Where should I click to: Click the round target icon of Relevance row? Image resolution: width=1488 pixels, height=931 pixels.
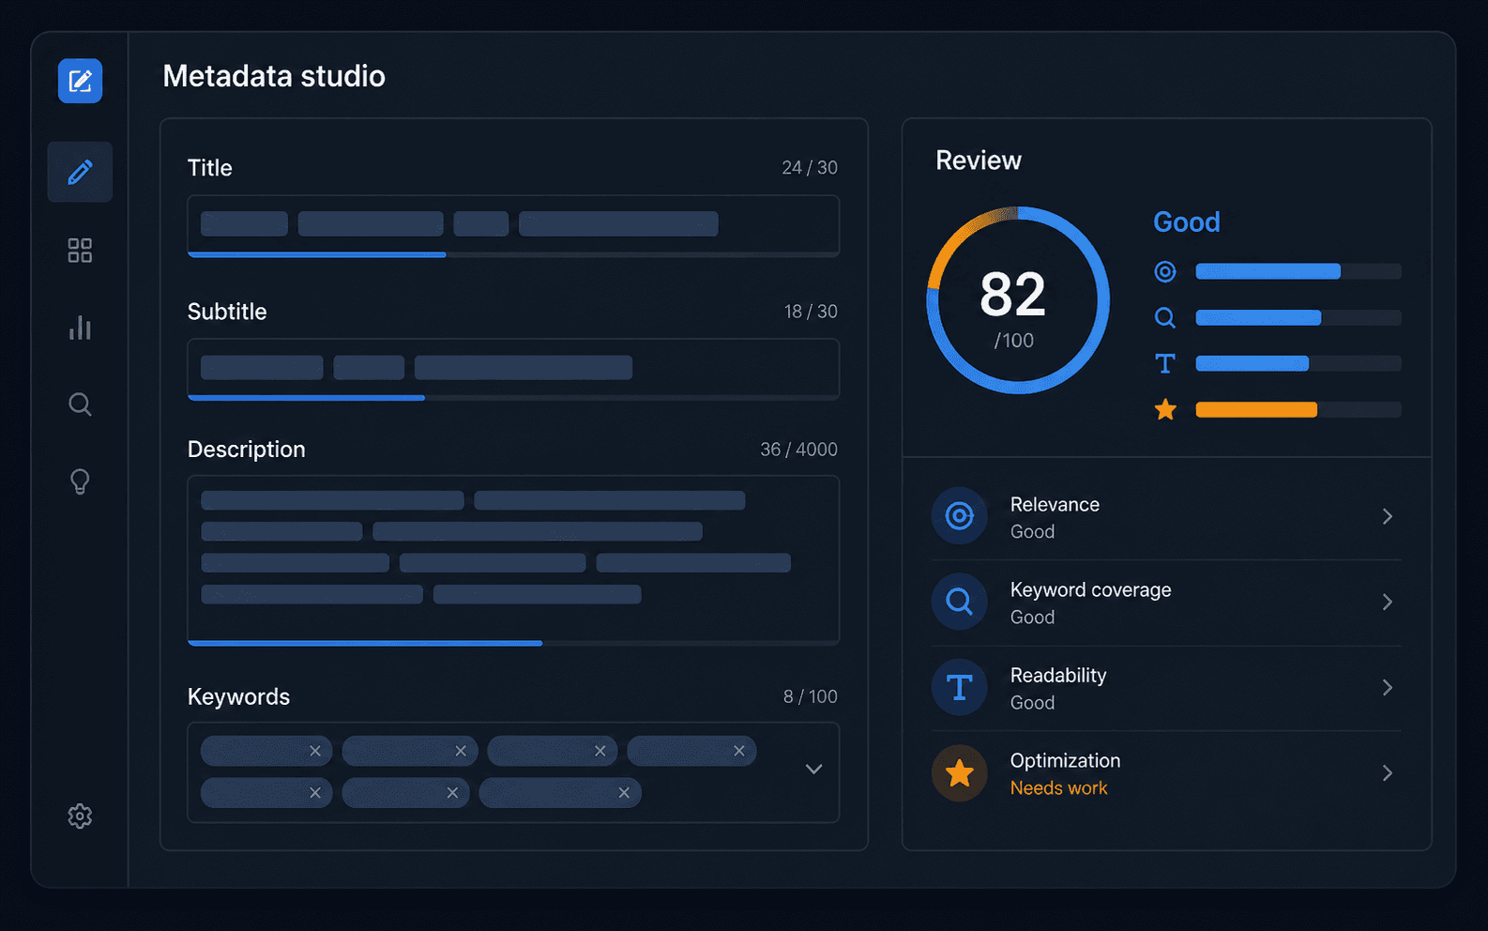pos(959,515)
